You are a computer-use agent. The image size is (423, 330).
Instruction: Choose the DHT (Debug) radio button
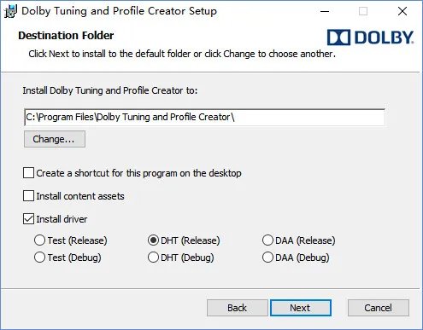tap(153, 258)
